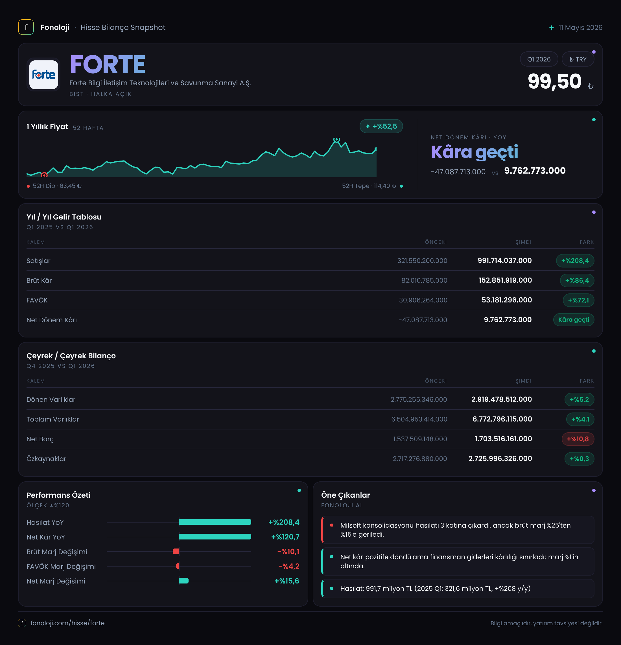Click the teal 52-week high marker on chart
This screenshot has height=645, width=621.
pos(336,140)
